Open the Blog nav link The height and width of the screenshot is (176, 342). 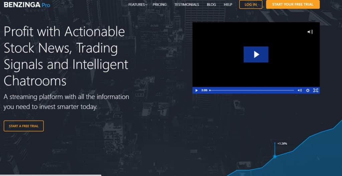pos(211,5)
